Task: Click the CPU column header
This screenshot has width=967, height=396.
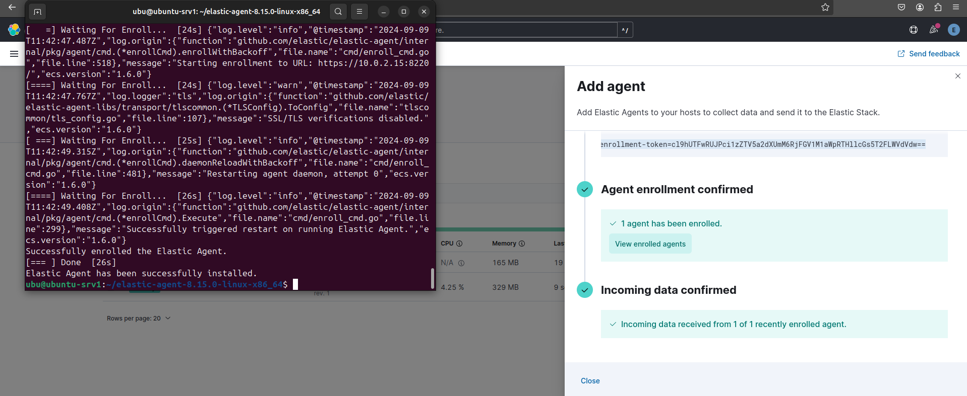Action: coord(451,244)
